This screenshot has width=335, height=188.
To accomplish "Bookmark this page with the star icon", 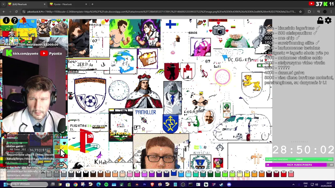I will [x=300, y=11].
